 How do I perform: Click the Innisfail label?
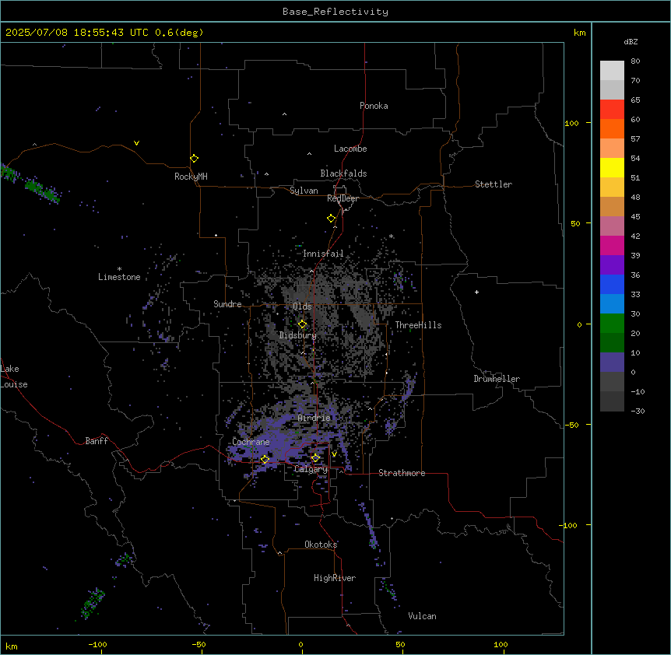coord(323,254)
